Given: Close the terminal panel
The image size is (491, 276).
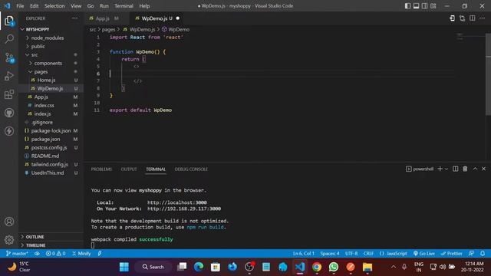Looking at the screenshot, I should click(x=483, y=169).
